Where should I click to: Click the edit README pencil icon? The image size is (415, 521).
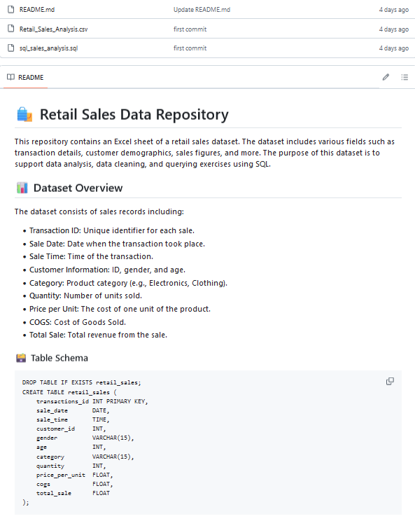386,77
